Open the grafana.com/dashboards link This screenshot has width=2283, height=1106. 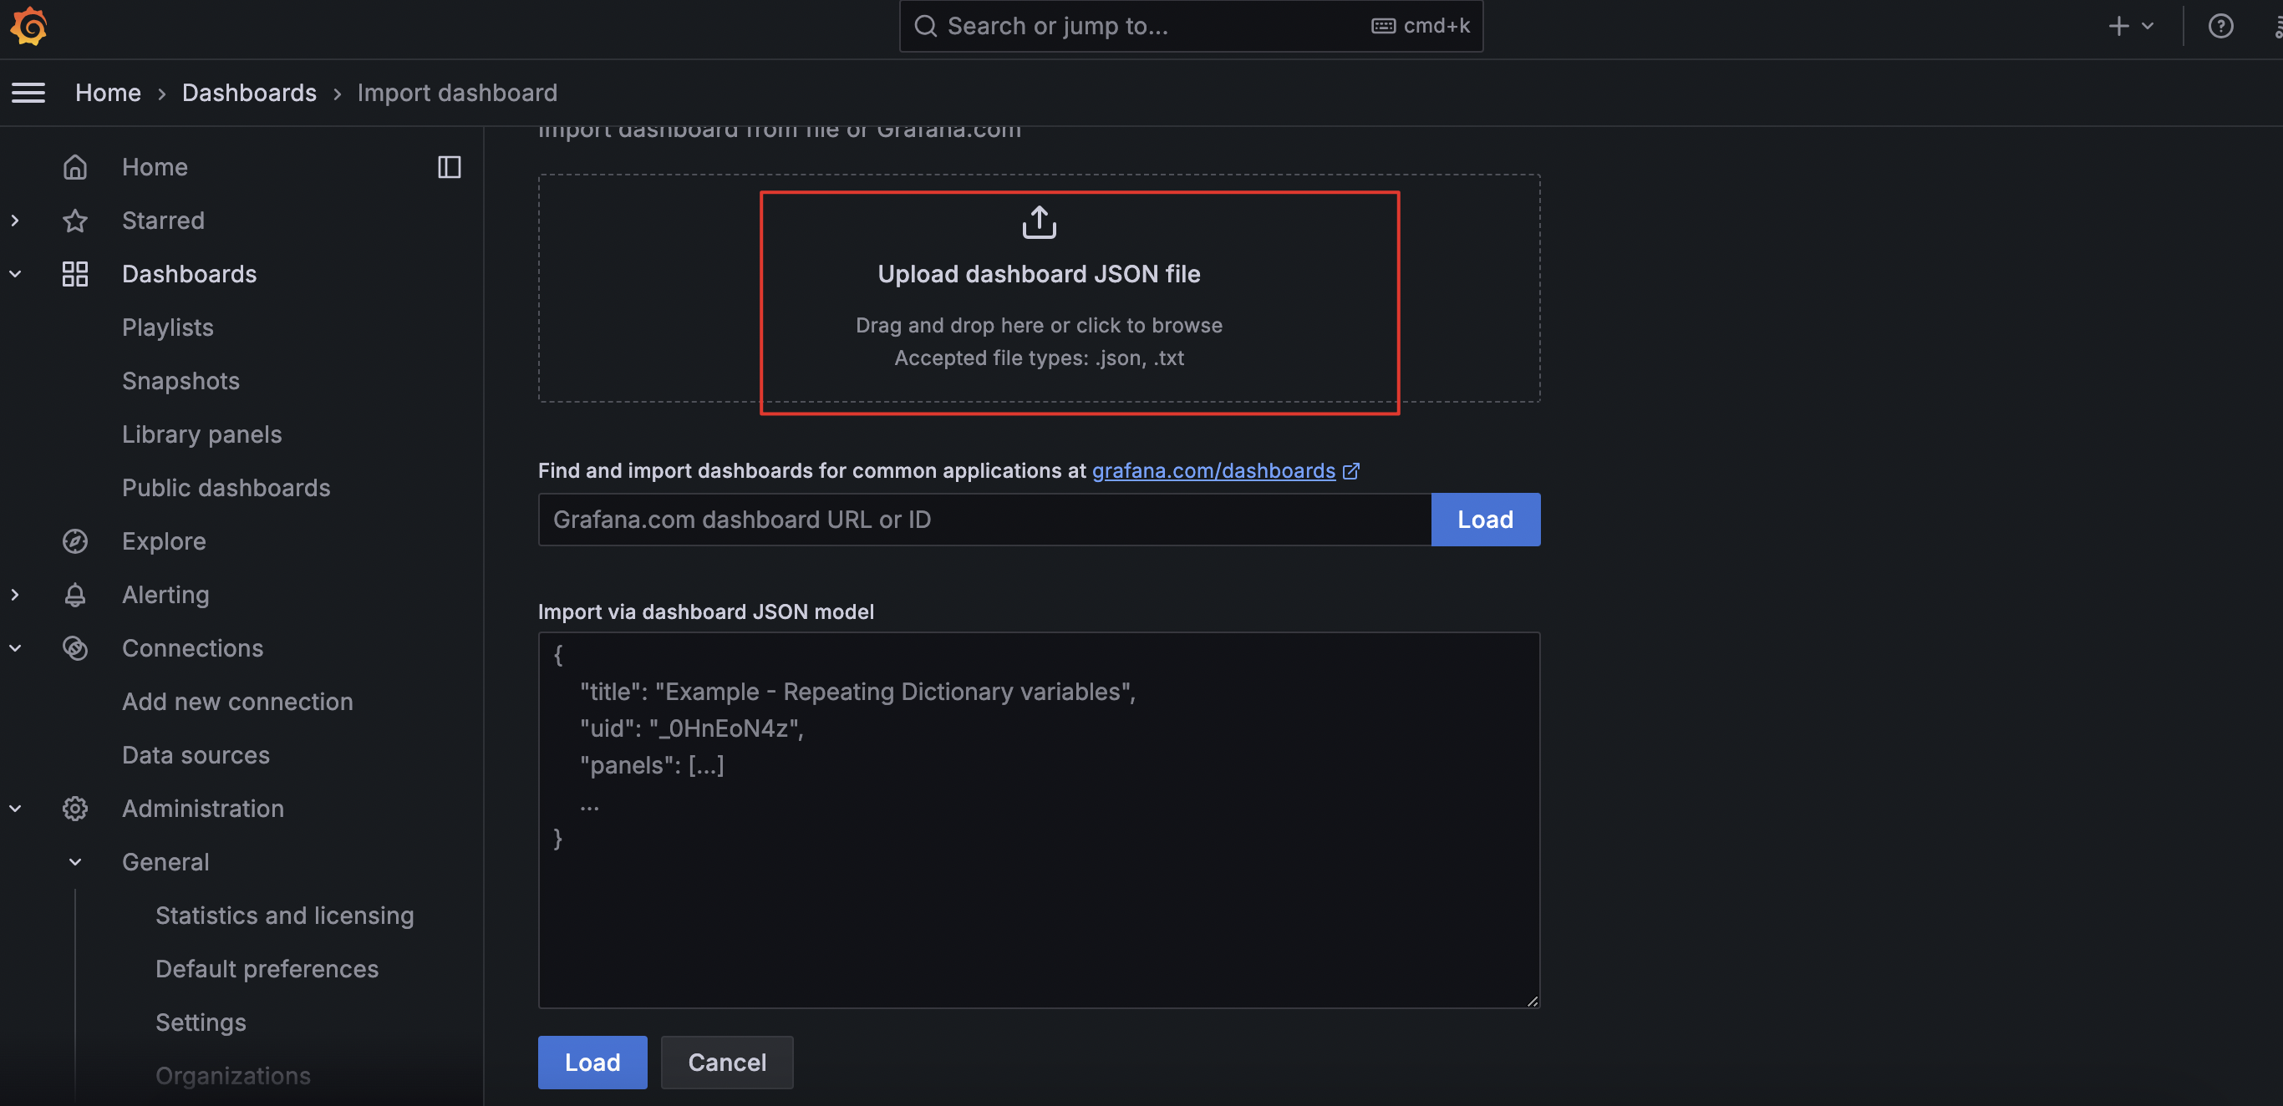click(x=1213, y=470)
